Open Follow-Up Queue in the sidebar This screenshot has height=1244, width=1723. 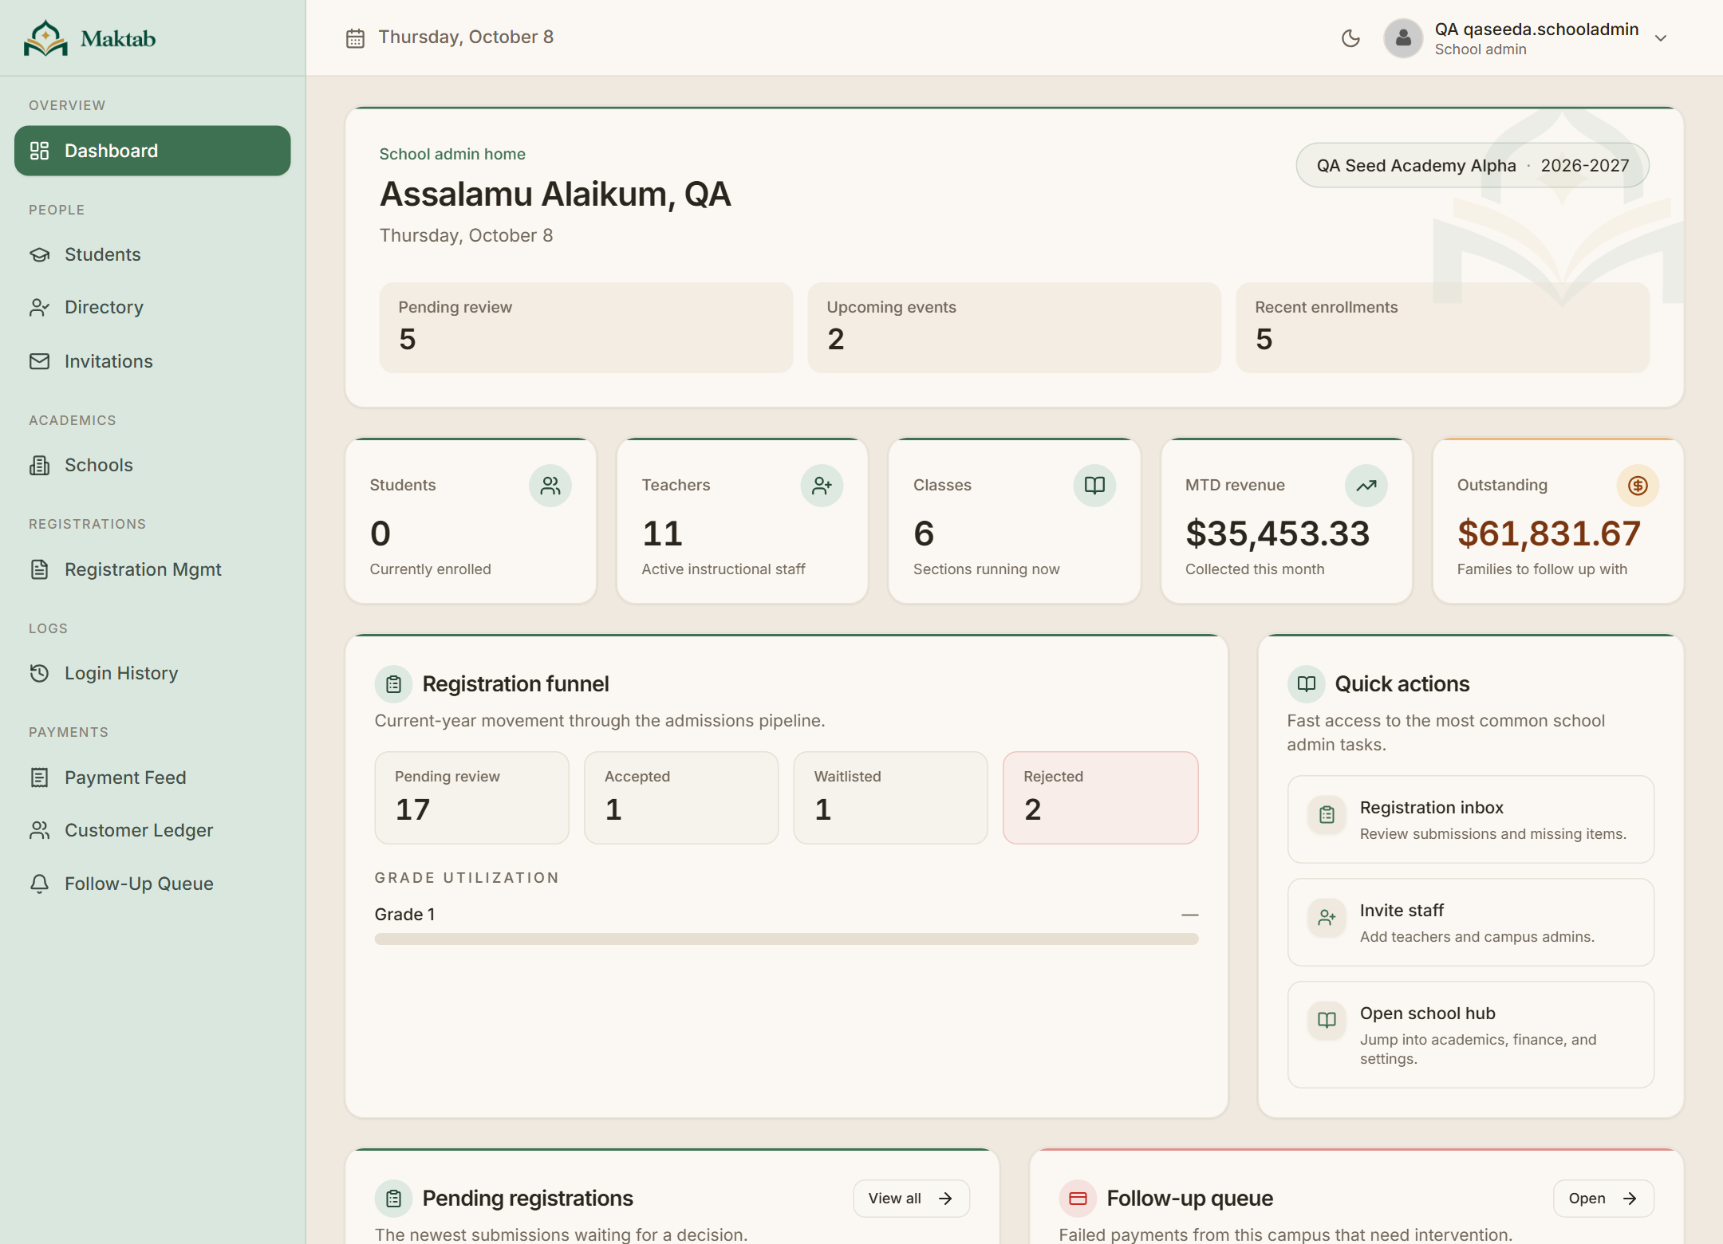coord(152,884)
